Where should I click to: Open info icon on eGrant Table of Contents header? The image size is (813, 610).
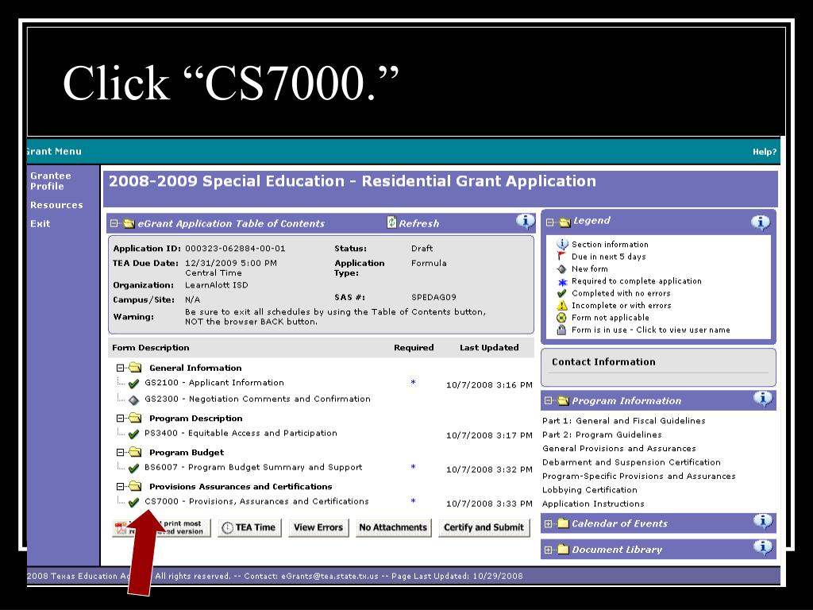(x=525, y=222)
